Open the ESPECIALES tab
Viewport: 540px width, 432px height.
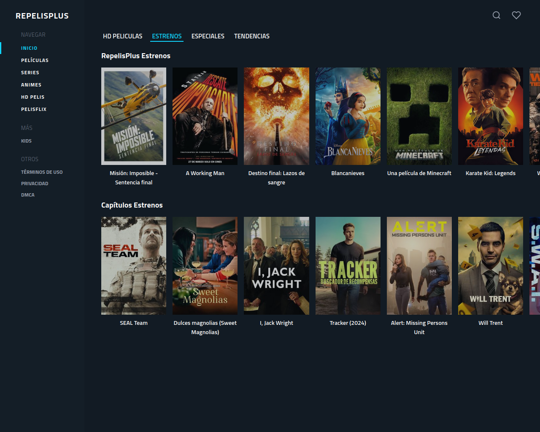point(208,36)
